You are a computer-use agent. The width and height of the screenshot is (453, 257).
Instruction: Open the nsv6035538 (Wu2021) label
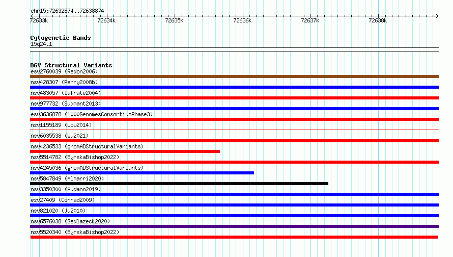click(x=60, y=136)
